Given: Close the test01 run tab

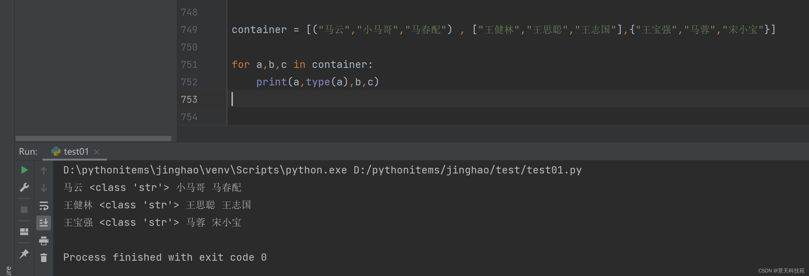Looking at the screenshot, I should (x=97, y=152).
